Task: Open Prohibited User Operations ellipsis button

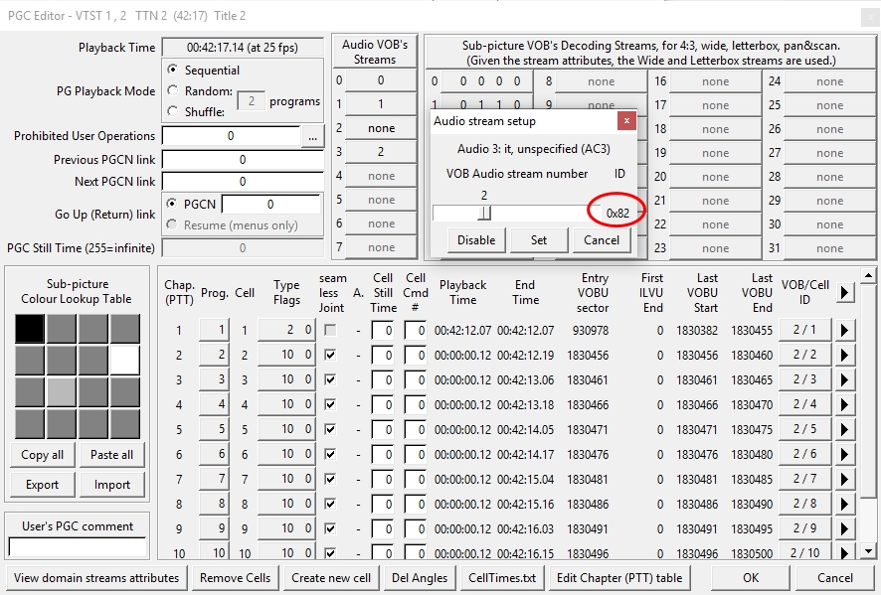Action: [x=313, y=136]
